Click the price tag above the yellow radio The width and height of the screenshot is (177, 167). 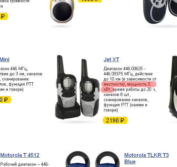pos(90,1)
